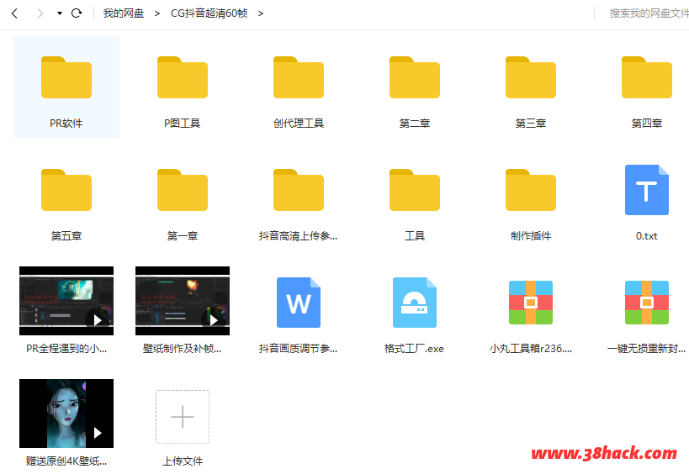689x474 pixels.
Task: Click the 第二章 label
Action: coord(415,124)
